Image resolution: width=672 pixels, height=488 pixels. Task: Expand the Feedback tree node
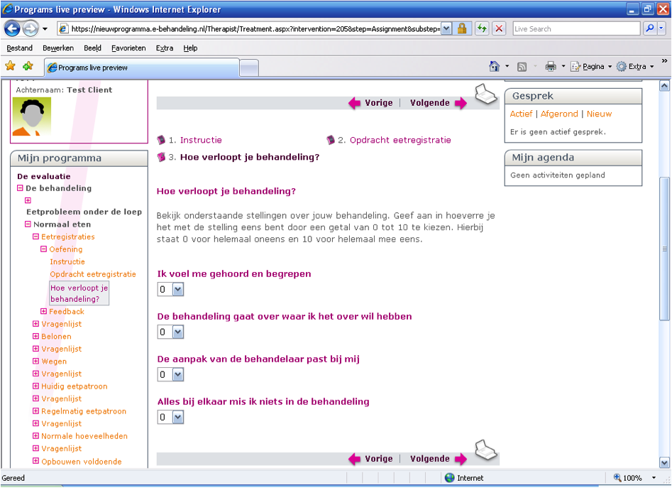point(44,312)
